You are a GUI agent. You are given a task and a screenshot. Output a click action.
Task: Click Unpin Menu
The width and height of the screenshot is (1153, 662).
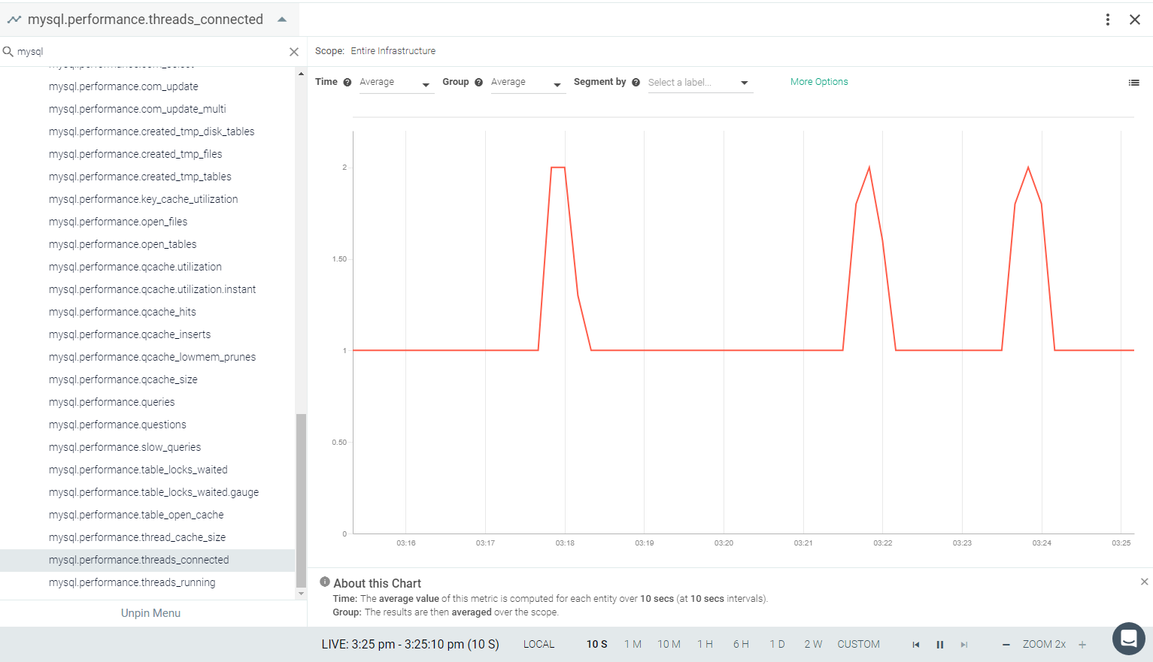pos(150,613)
